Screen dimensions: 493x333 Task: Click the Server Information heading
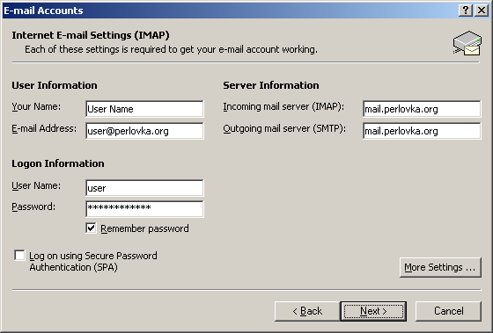tap(271, 85)
